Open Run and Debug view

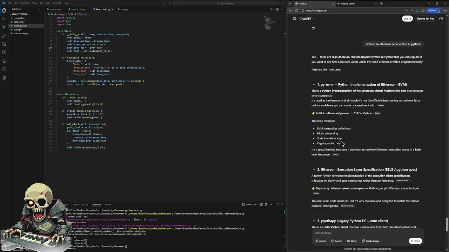coord(4,35)
